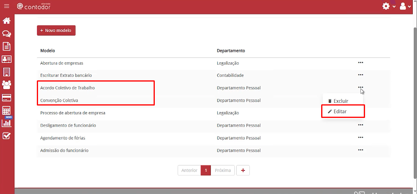Open the chat bubbles sidebar icon
The height and width of the screenshot is (194, 417).
(7, 34)
